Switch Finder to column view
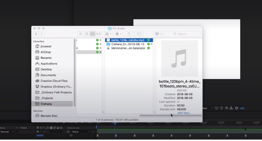Viewport: 262px width, 141px height. pos(92,34)
